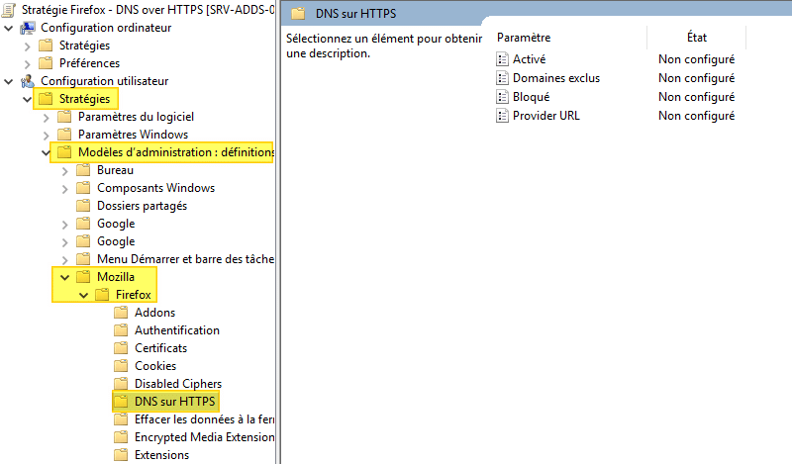This screenshot has height=464, width=792.
Task: Click the folder icon of Paramètres du logiciel
Action: coord(64,117)
